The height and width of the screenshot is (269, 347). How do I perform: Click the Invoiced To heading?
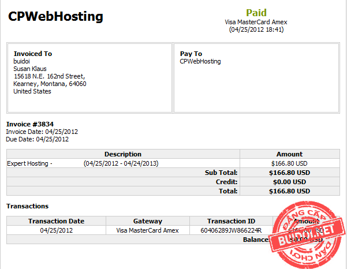pyautogui.click(x=33, y=54)
